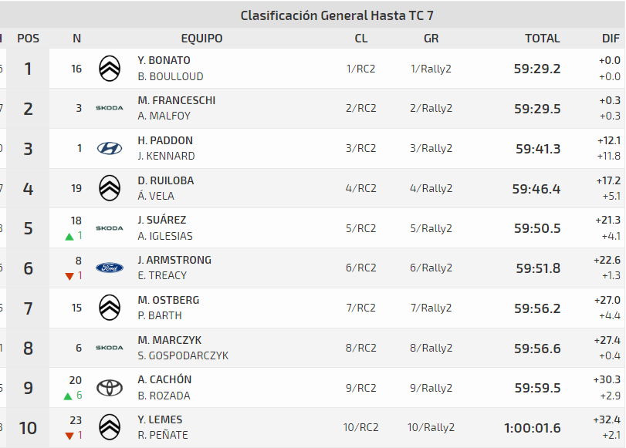
Task: Click the DIF column header
Action: [611, 39]
